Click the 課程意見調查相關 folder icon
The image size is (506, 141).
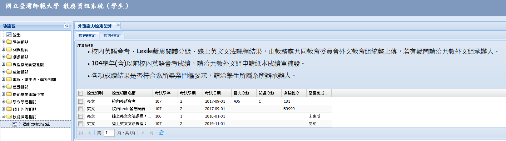pyautogui.click(x=9, y=65)
